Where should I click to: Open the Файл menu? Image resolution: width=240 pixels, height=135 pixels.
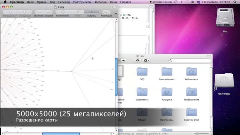pyautogui.click(x=30, y=2)
